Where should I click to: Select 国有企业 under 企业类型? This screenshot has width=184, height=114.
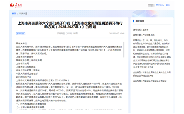click(154, 72)
